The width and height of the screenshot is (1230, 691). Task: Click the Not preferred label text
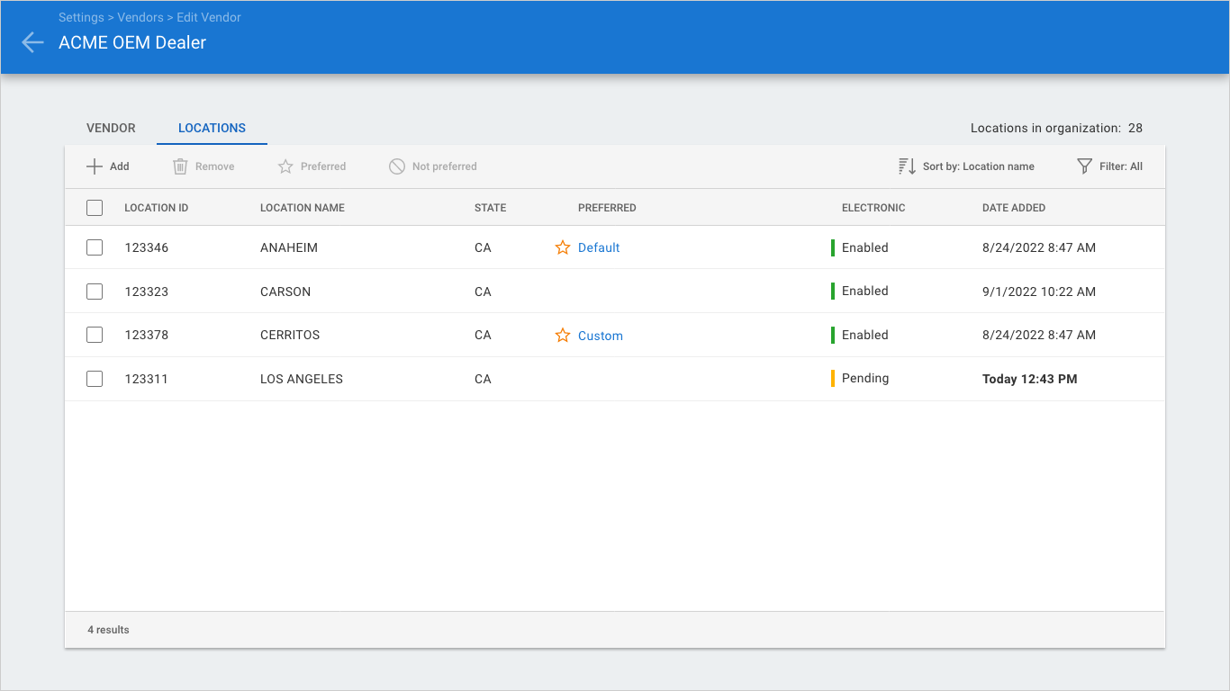[x=445, y=166]
